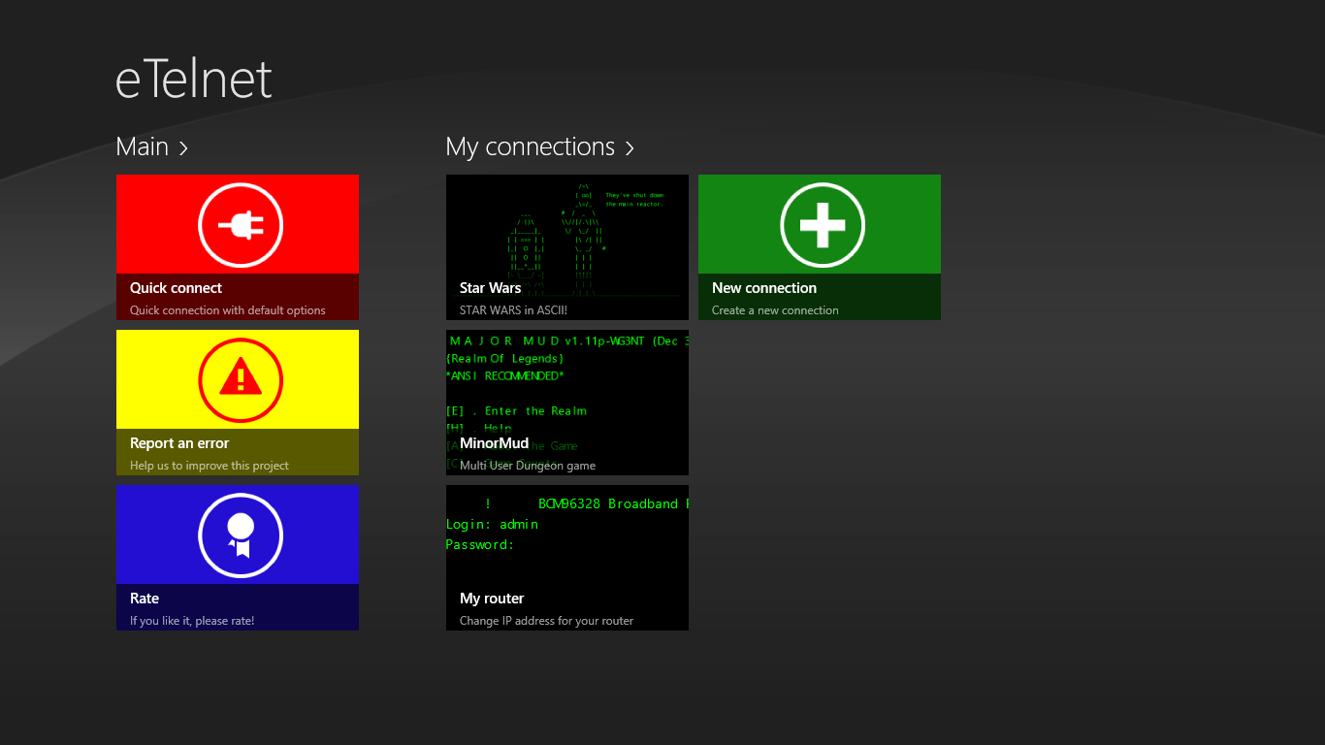Click the ribbon badge icon on Rate tile
Screen dimensions: 1325x745
click(241, 536)
